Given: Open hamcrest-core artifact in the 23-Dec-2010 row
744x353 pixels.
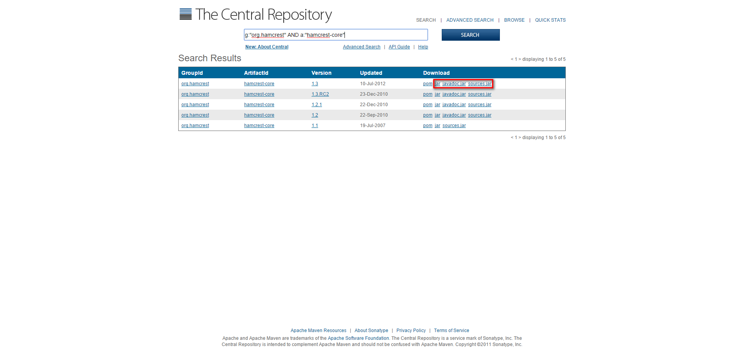Looking at the screenshot, I should pyautogui.click(x=259, y=94).
